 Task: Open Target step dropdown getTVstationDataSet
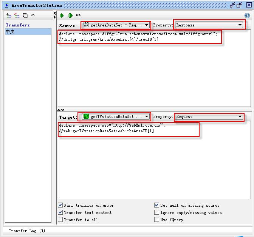(x=116, y=117)
